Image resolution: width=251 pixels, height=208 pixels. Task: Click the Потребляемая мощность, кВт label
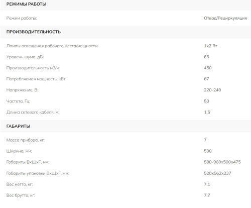(36, 79)
